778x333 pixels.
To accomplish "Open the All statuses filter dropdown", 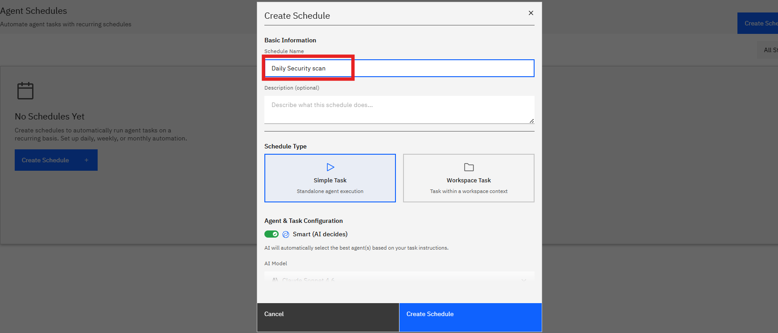I will pyautogui.click(x=768, y=50).
